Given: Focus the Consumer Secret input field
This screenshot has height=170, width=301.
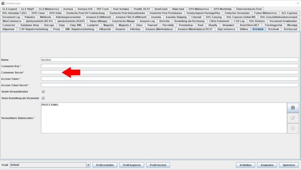Looking at the screenshot, I should point(170,72).
